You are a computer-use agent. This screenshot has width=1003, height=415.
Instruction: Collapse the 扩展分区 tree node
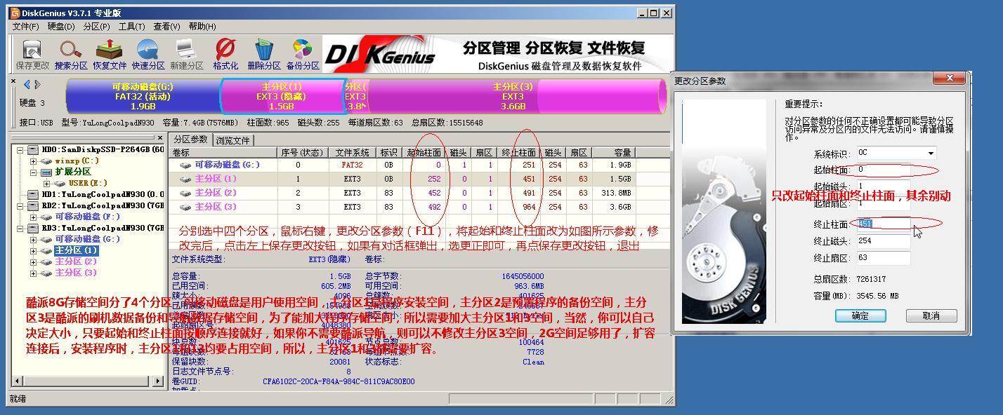[x=33, y=172]
